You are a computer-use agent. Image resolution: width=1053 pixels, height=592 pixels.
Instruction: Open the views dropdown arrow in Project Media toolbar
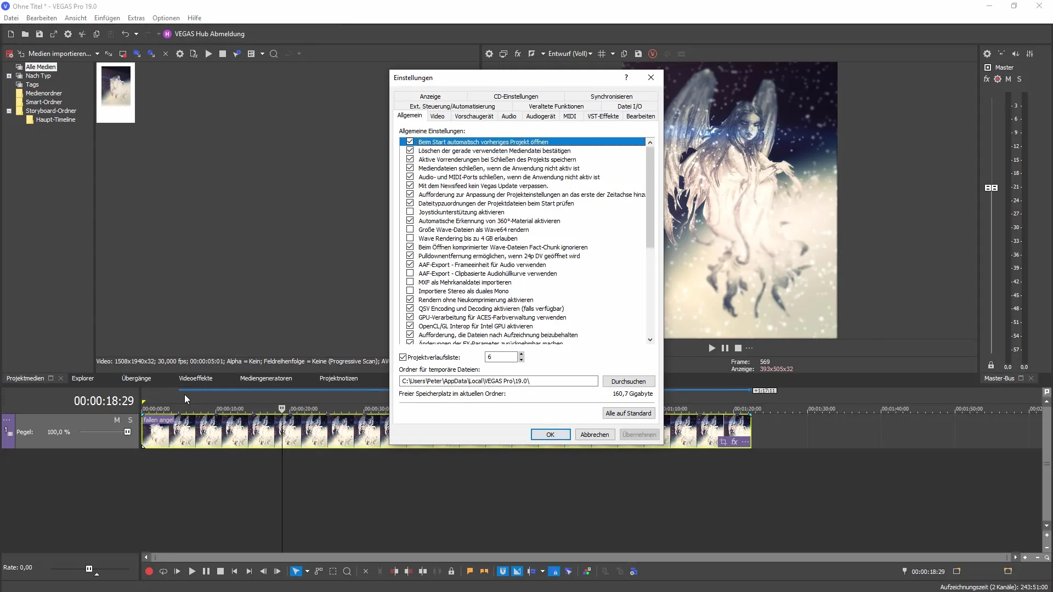point(262,54)
